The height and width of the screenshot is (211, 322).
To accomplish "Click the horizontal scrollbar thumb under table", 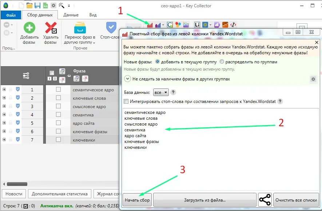I will (x=17, y=184).
